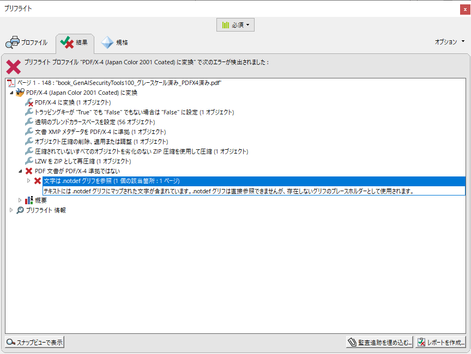Click the wrench icon beside 'PDF/X-4 に変換'
This screenshot has height=354, width=471.
[29, 102]
